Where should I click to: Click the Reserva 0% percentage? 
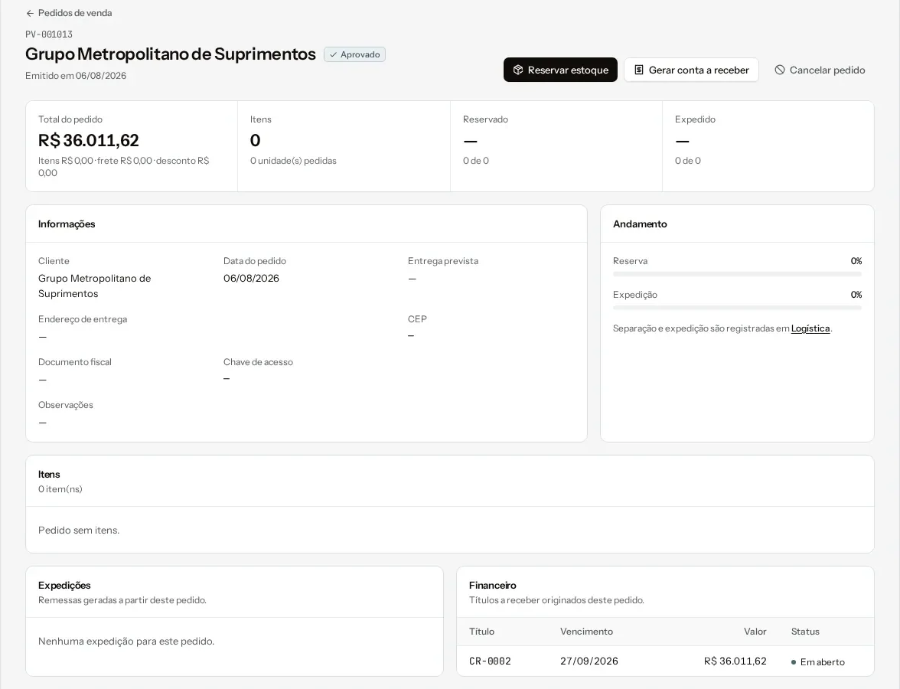pyautogui.click(x=856, y=261)
